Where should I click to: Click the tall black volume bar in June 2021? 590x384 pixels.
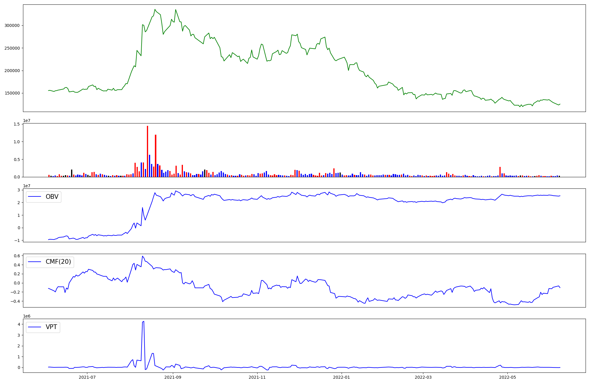click(72, 173)
